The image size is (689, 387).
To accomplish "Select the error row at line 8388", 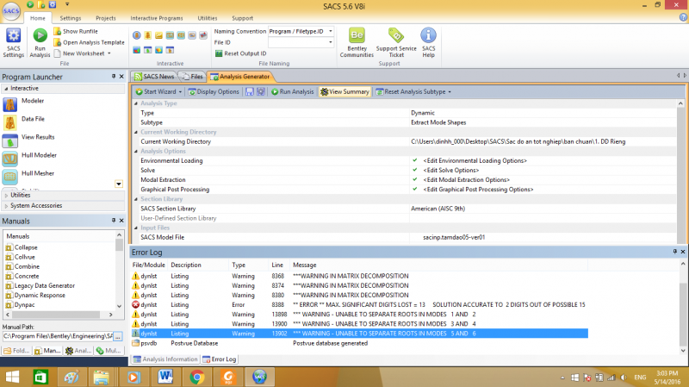I will click(x=359, y=305).
